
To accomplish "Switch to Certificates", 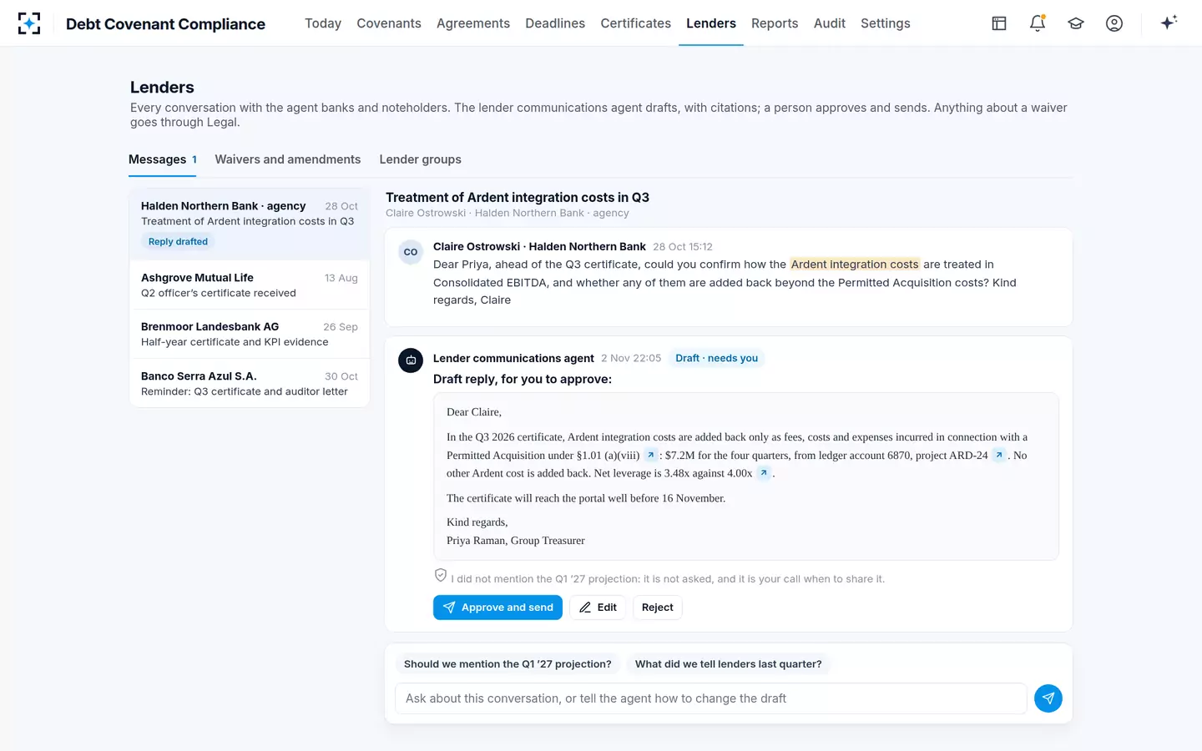I will pyautogui.click(x=636, y=23).
